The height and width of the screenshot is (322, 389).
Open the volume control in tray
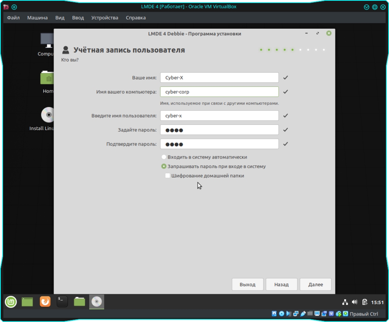355,302
